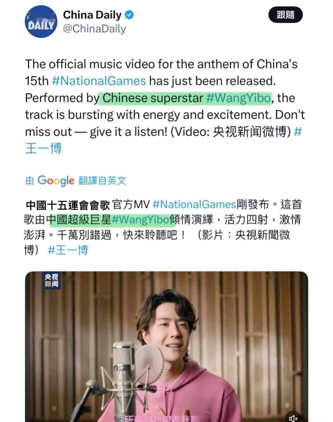Open #WangYibo hashtag in the translated text
This screenshot has height=422, width=333.
point(140,220)
